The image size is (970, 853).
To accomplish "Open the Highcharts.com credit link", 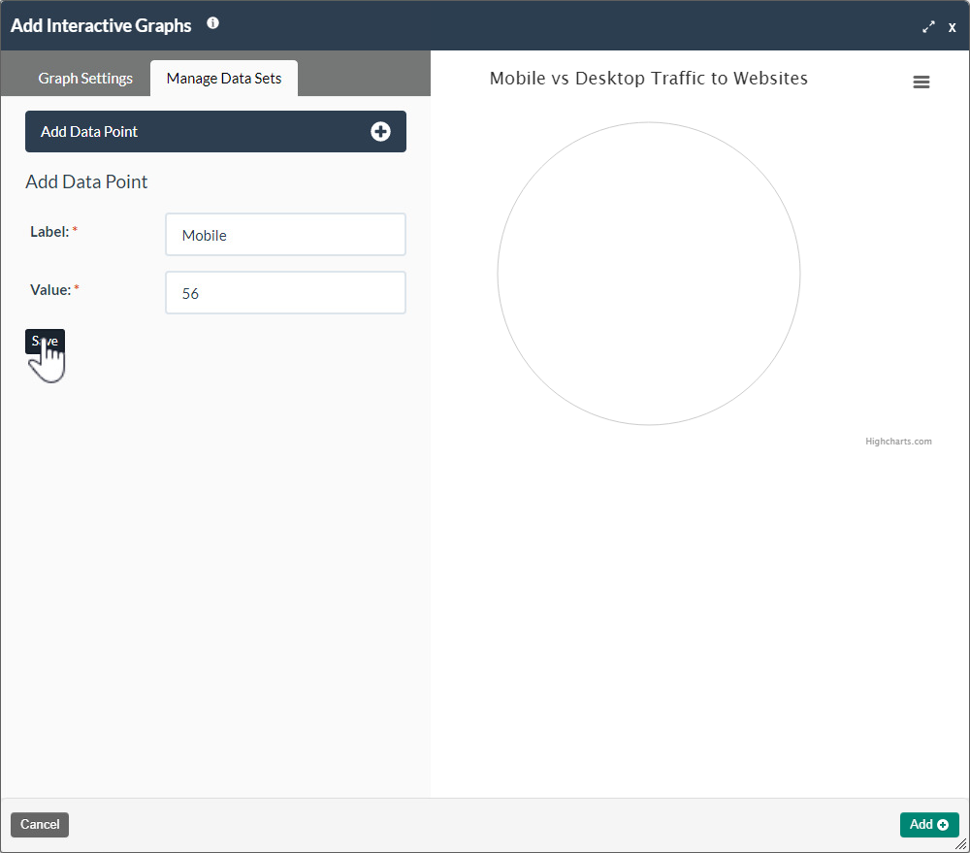I will tap(898, 442).
